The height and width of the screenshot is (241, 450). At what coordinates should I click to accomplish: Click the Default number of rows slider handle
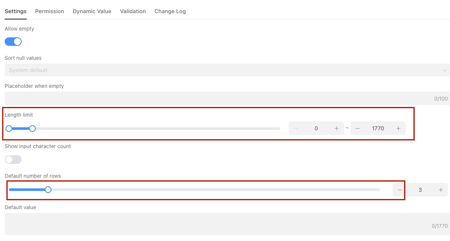(x=48, y=190)
